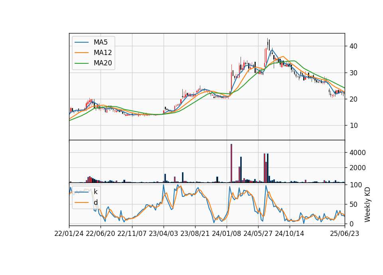Click the 25/06/23 date axis label
The width and height of the screenshot is (383, 275).
click(x=345, y=234)
